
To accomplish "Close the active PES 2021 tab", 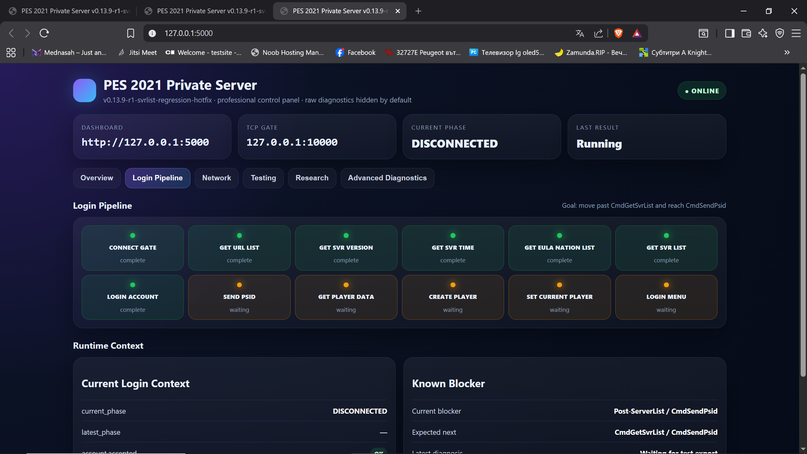I will click(398, 11).
